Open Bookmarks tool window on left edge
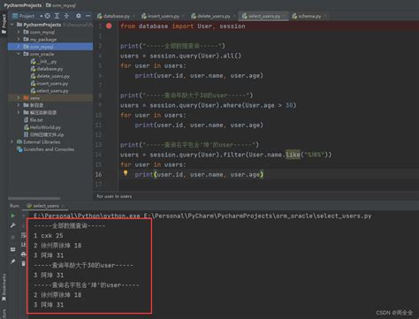 click(4, 287)
